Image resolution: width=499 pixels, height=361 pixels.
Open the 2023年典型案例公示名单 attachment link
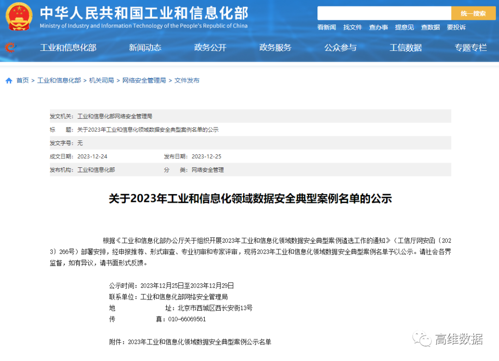point(199,342)
